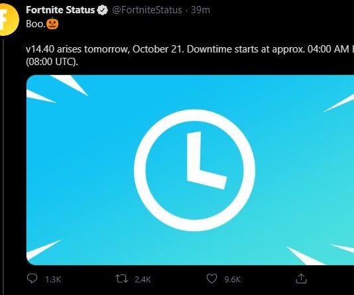354x295 pixels.
Task: Like the tweet with the heart icon
Action: click(x=211, y=278)
